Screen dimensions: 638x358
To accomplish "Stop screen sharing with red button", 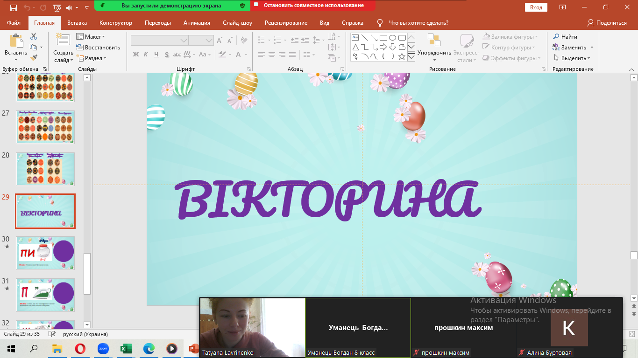I will pos(313,6).
